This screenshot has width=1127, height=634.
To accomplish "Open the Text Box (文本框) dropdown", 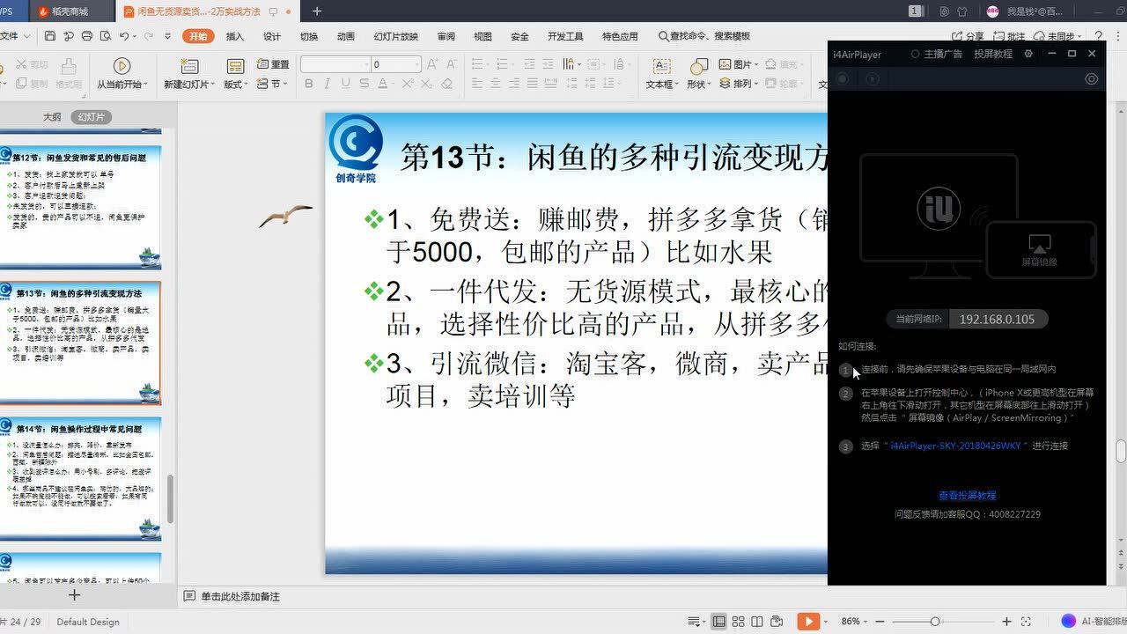I will pyautogui.click(x=661, y=85).
